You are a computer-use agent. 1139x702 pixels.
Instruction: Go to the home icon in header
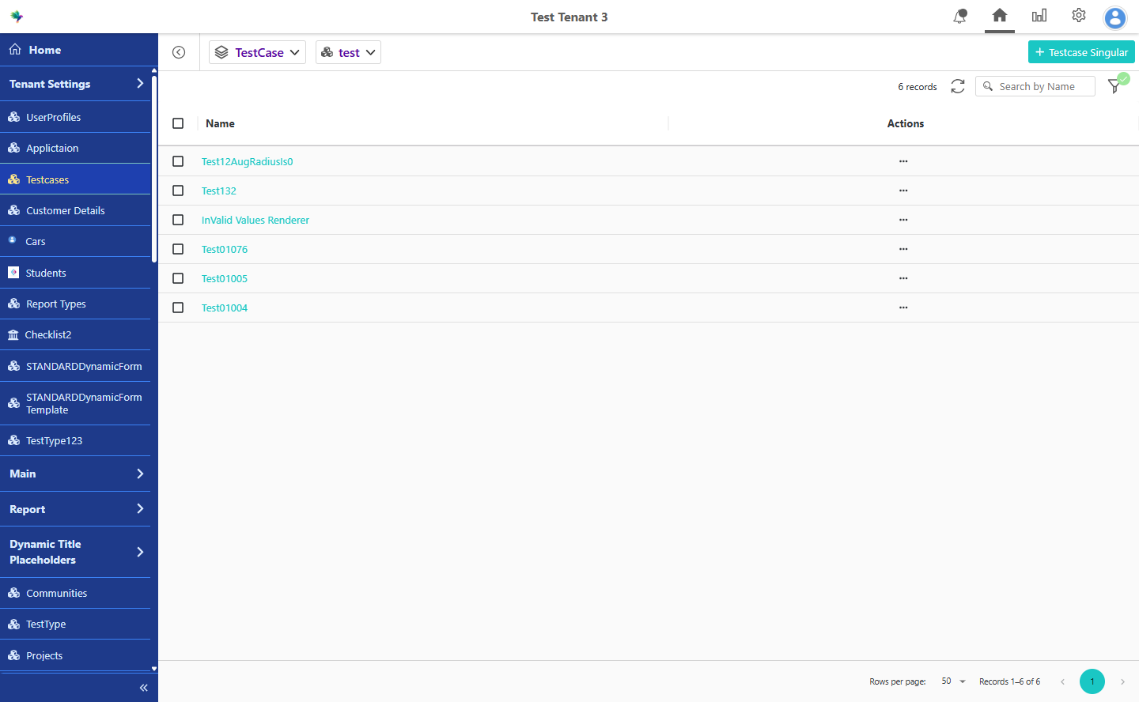point(1000,15)
